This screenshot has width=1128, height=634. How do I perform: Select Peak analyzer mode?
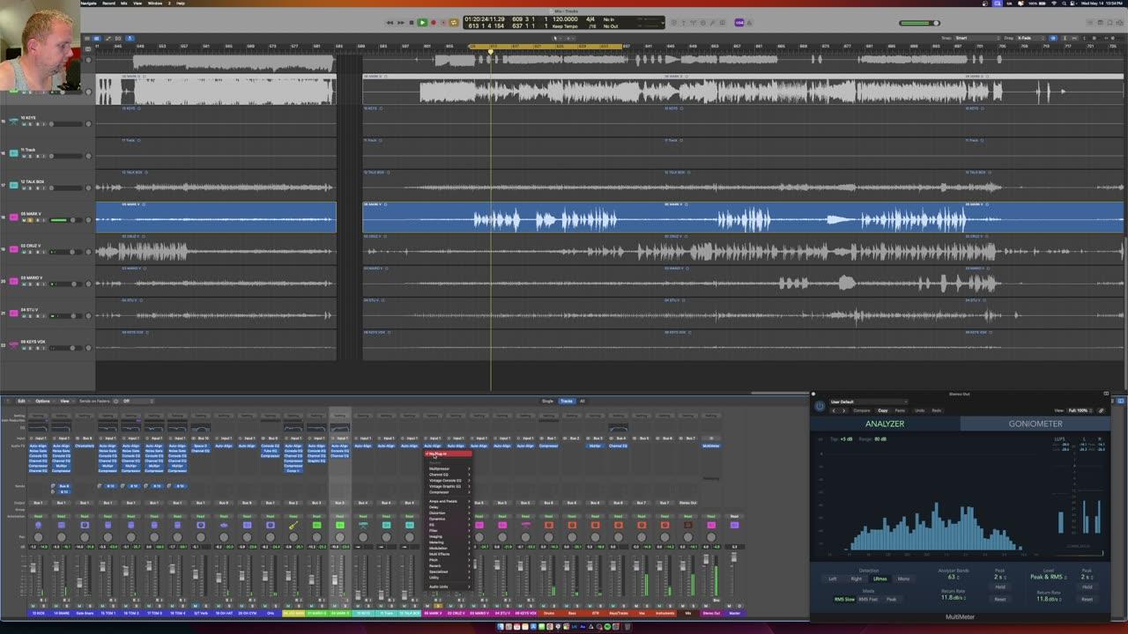(x=891, y=600)
